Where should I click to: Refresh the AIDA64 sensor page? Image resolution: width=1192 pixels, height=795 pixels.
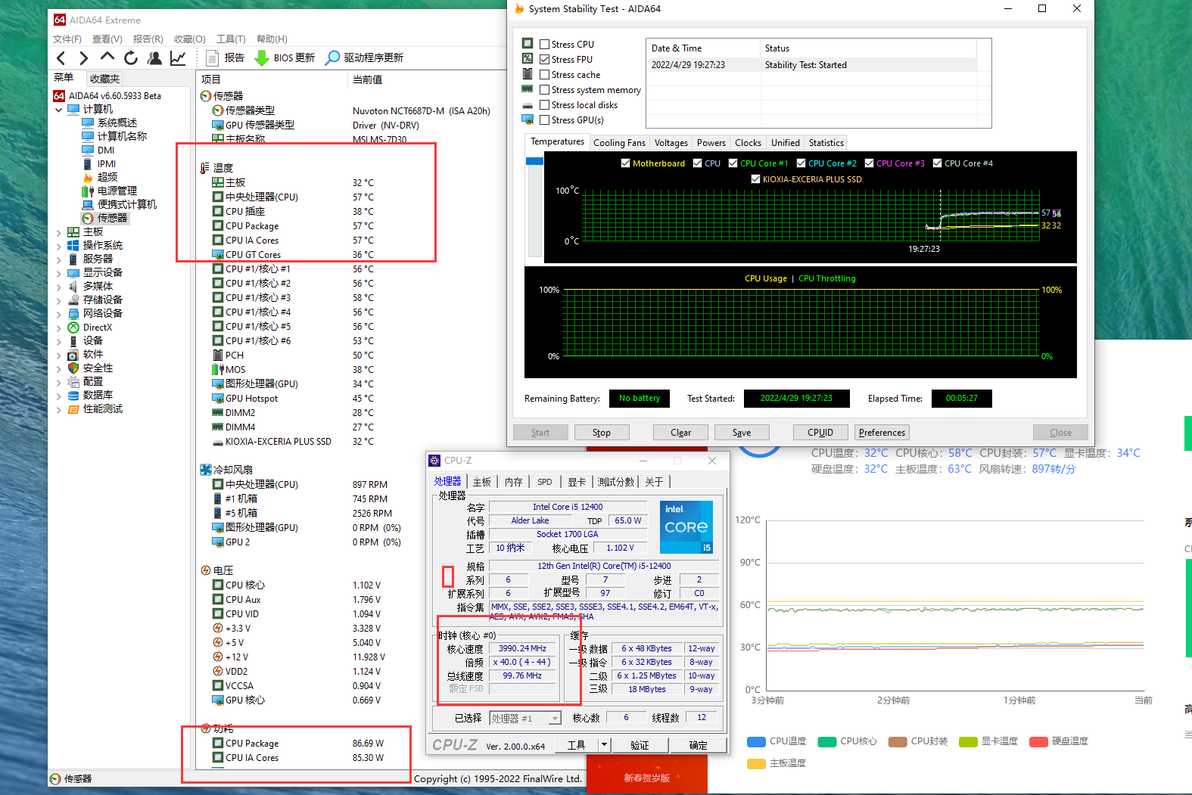point(131,58)
